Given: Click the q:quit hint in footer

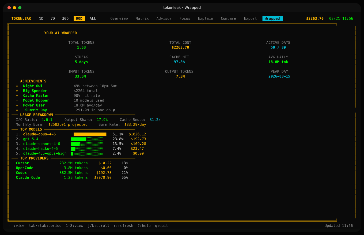Looking at the screenshot, I should [x=162, y=226].
